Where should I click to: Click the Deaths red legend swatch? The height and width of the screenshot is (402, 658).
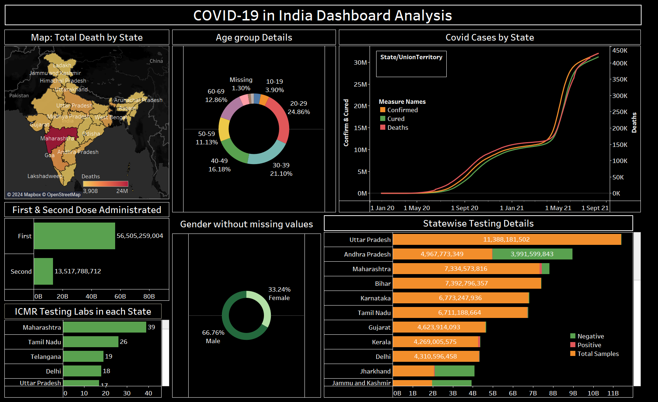coord(383,127)
